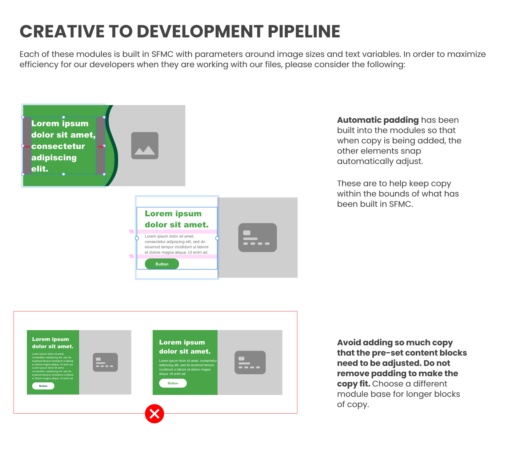Click the white Button in crowded-copy example
The image size is (520, 454).
coord(43,386)
